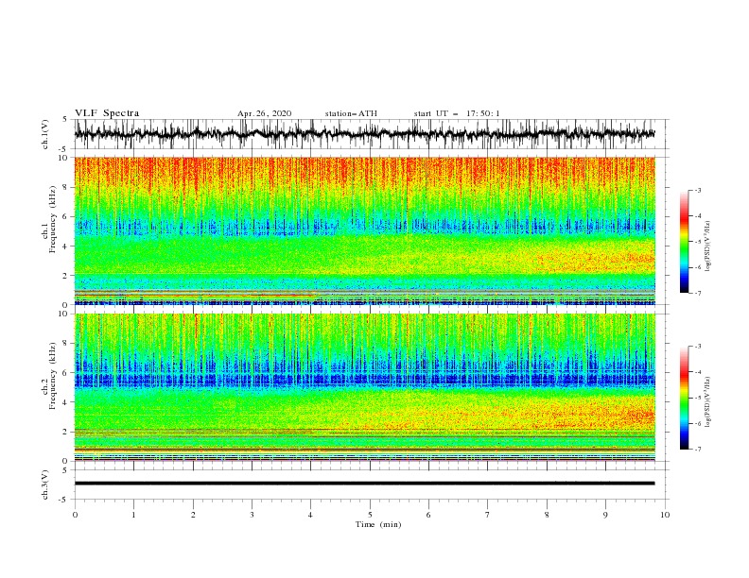Select the "Time (min)" axis label
The image size is (749, 578).
click(x=378, y=524)
